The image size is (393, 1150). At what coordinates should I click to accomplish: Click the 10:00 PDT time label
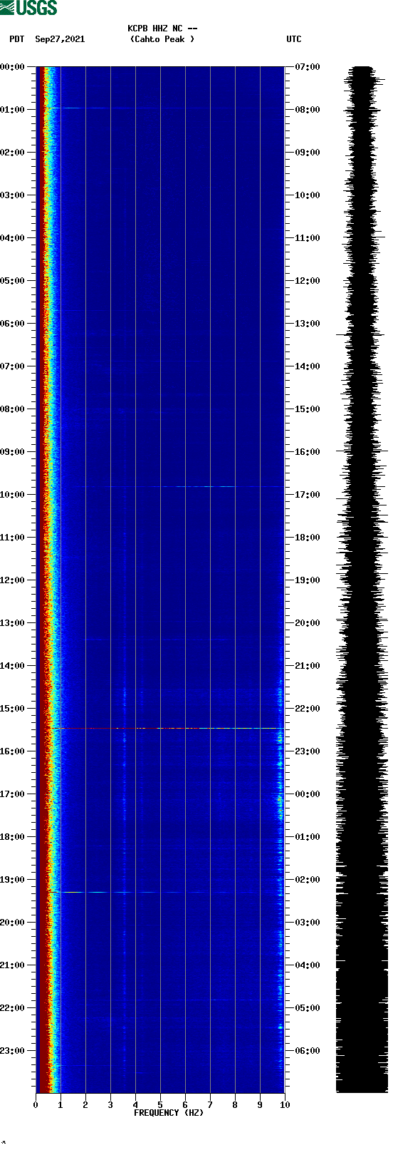coord(13,495)
